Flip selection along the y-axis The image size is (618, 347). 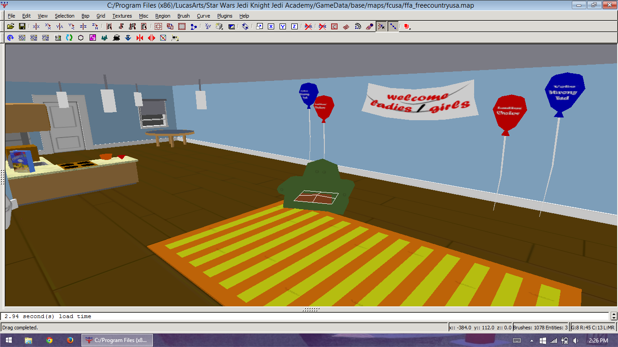60,27
